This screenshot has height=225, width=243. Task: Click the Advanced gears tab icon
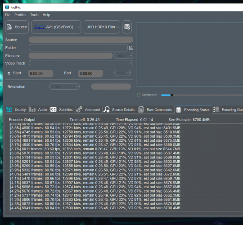pos(79,109)
